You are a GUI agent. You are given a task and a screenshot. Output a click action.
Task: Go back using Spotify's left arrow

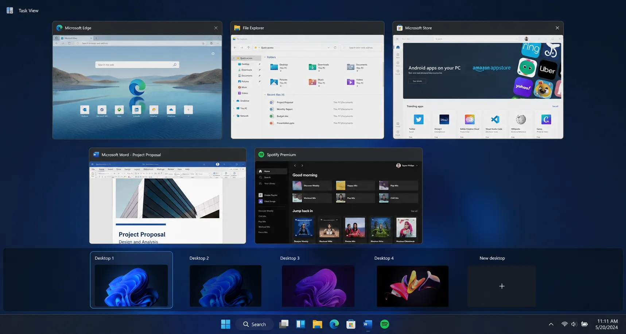[295, 166]
